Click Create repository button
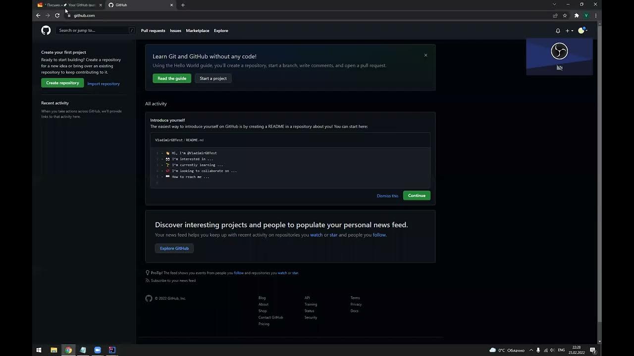Screen dimensions: 634x356 point(62,83)
